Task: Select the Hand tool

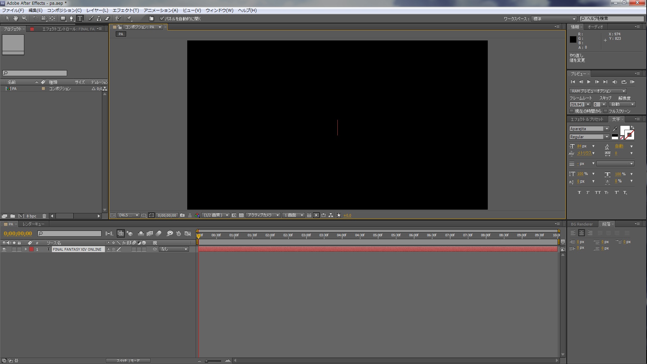Action: [x=16, y=19]
